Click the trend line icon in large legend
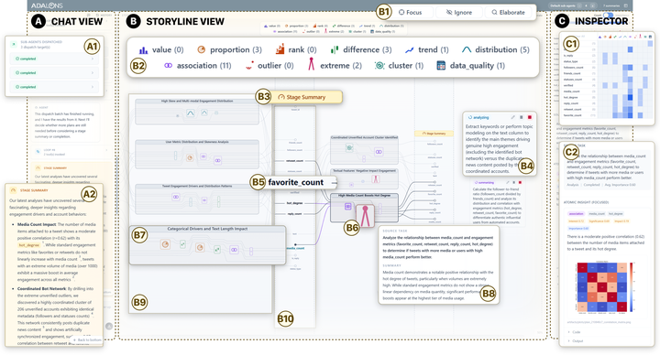 pos(409,50)
